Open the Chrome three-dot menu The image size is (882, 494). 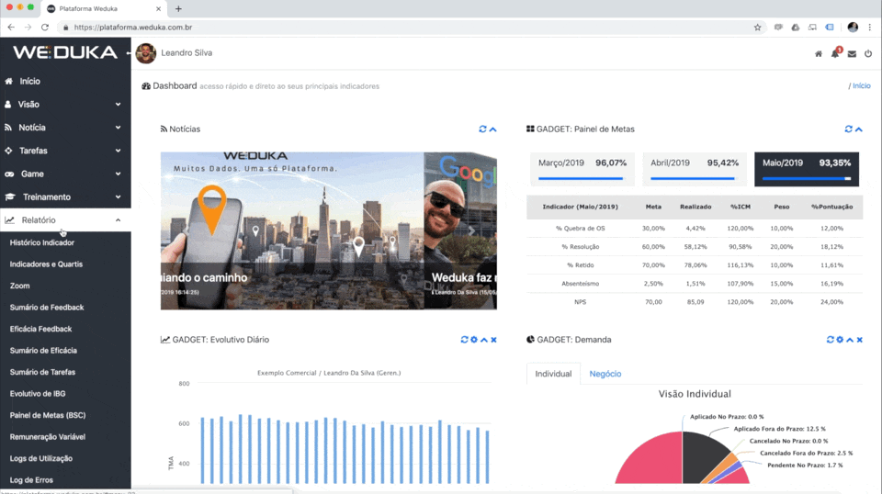870,27
